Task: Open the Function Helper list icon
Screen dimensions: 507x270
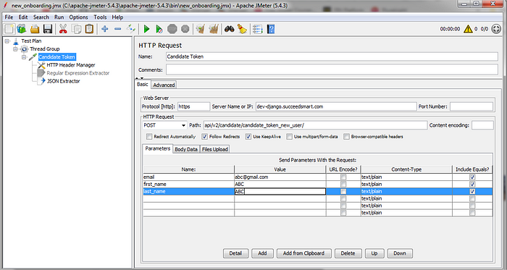Action: pos(257,29)
